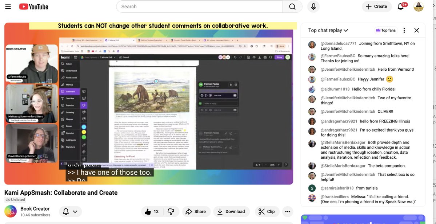Click the YouTube voice search microphone

tap(313, 6)
